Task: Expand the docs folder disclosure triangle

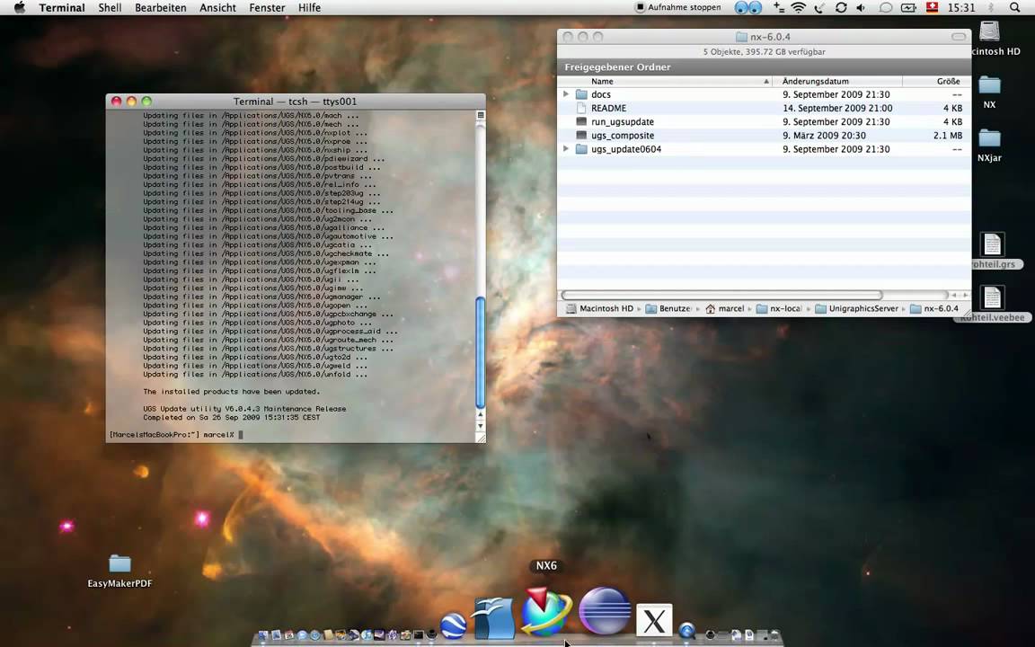Action: [x=566, y=94]
